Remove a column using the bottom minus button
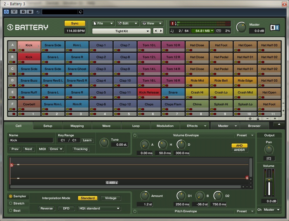The height and width of the screenshot is (221, 289). (x=267, y=118)
